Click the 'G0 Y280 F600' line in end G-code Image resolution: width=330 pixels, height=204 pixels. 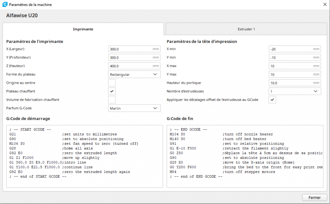coord(246,167)
